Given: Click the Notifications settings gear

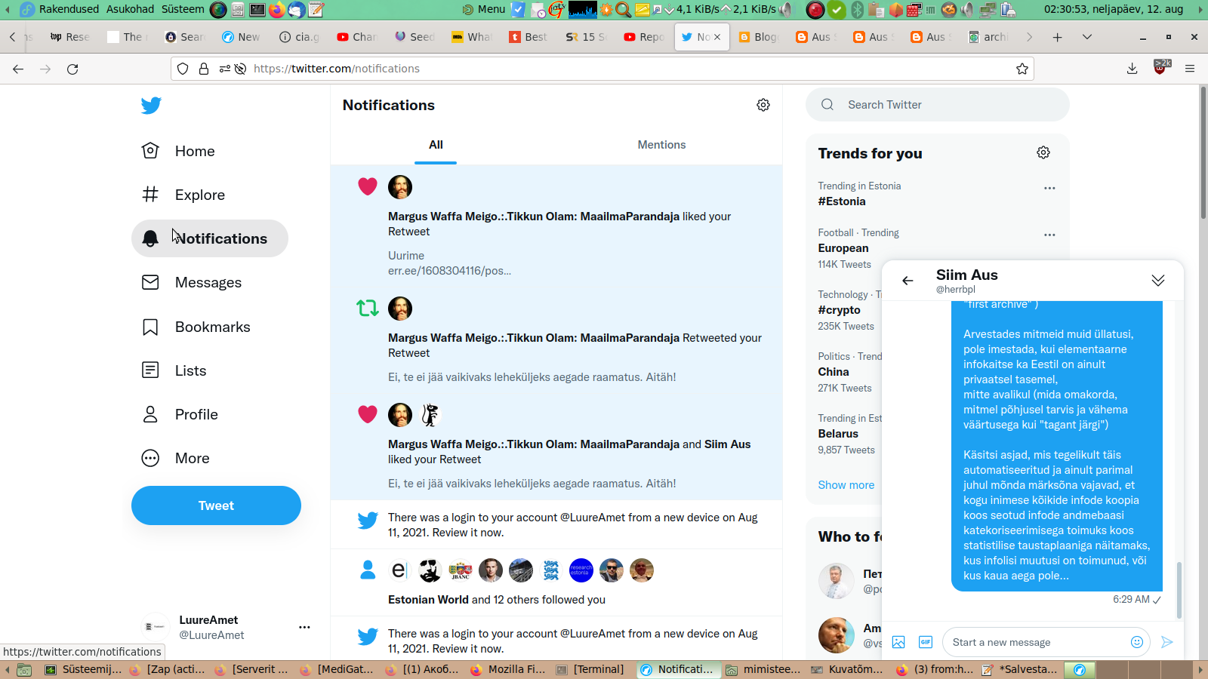Looking at the screenshot, I should [763, 105].
